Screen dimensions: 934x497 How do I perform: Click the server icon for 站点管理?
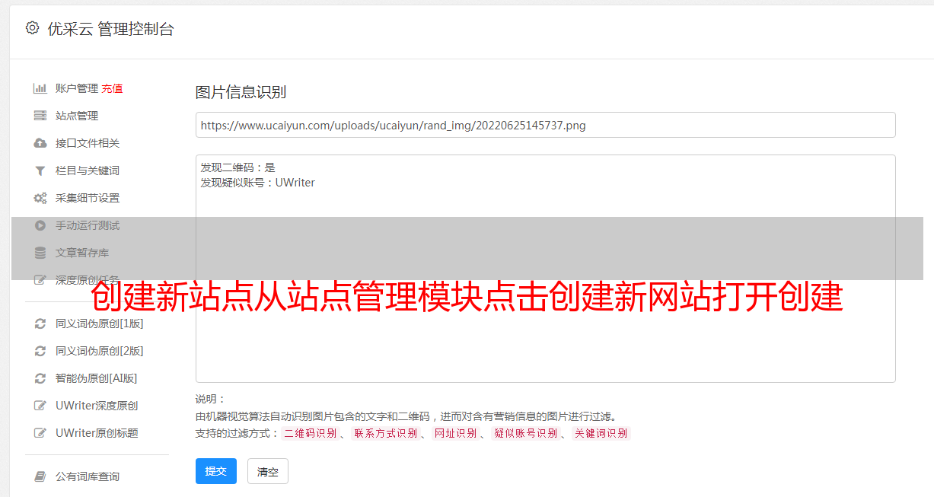(x=40, y=116)
